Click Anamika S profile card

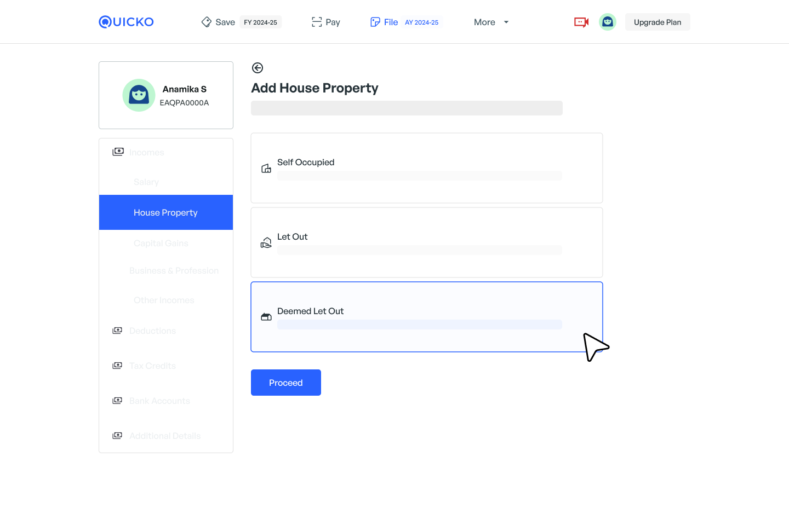click(x=166, y=95)
